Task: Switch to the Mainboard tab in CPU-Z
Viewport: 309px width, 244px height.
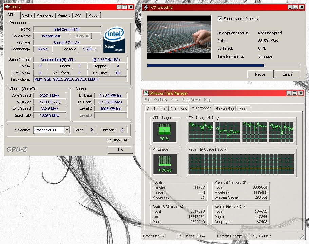Action: pos(45,15)
